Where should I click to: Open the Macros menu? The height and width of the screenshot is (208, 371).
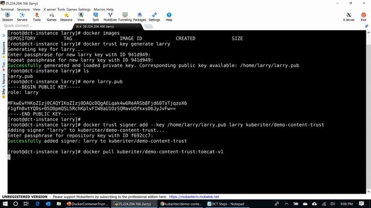(x=99, y=9)
